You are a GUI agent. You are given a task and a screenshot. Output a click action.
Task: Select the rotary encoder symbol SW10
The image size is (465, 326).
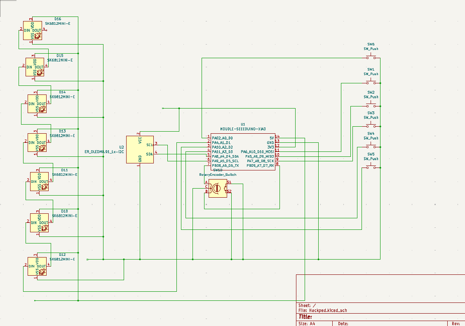coord(218,188)
